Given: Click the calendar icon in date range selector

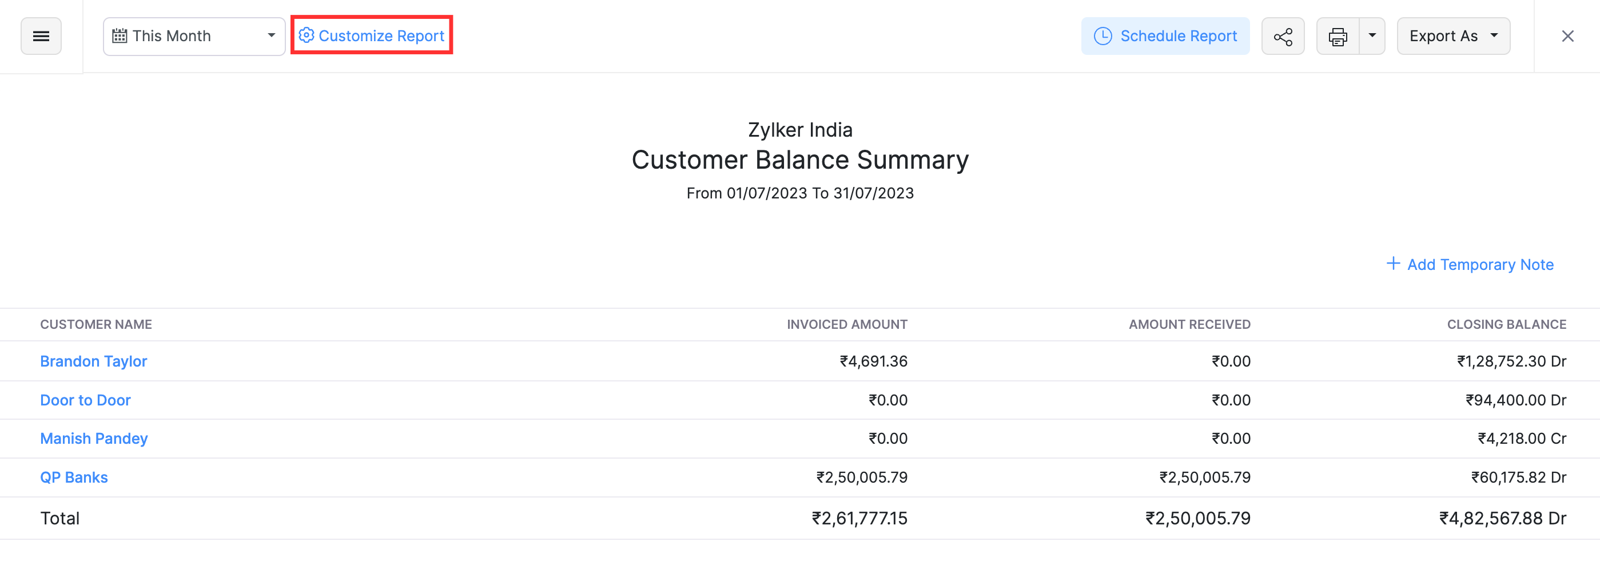Looking at the screenshot, I should click(x=120, y=35).
